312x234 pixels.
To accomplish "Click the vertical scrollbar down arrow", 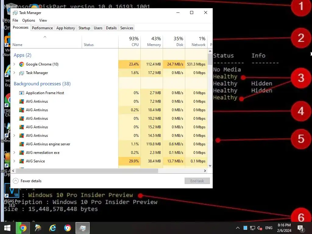I will [x=210, y=165].
